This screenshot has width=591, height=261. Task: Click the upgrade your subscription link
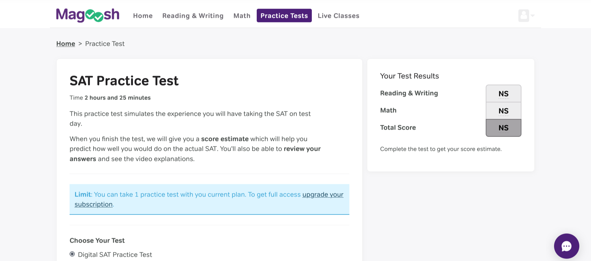pos(323,195)
